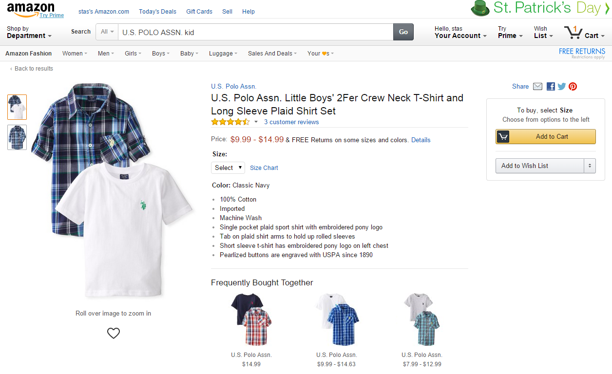Click the Amazon logo
This screenshot has width=612, height=374.
[31, 9]
